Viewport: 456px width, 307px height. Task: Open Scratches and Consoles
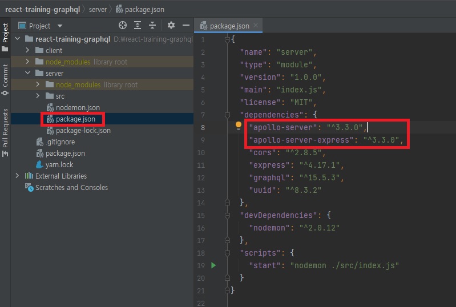[71, 188]
